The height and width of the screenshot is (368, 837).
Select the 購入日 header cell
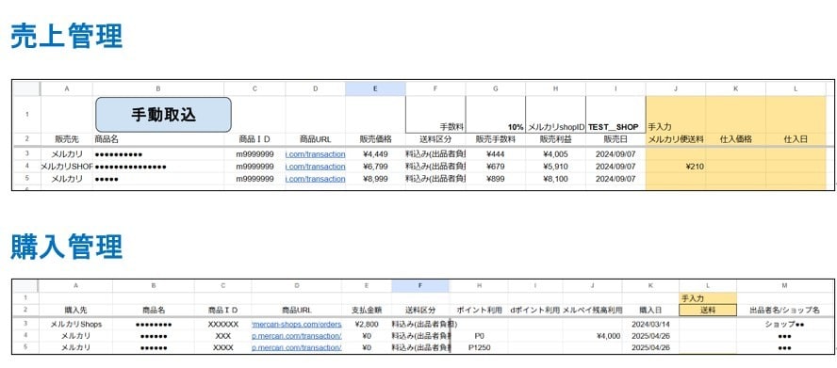pyautogui.click(x=650, y=310)
